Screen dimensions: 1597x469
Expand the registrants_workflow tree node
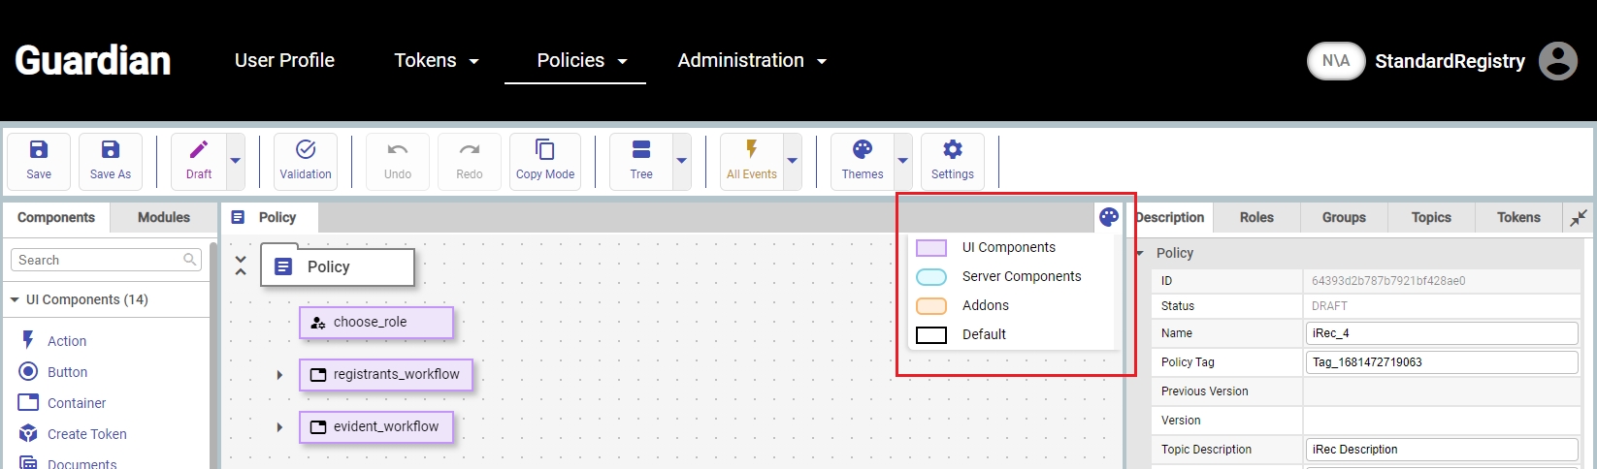pos(279,375)
